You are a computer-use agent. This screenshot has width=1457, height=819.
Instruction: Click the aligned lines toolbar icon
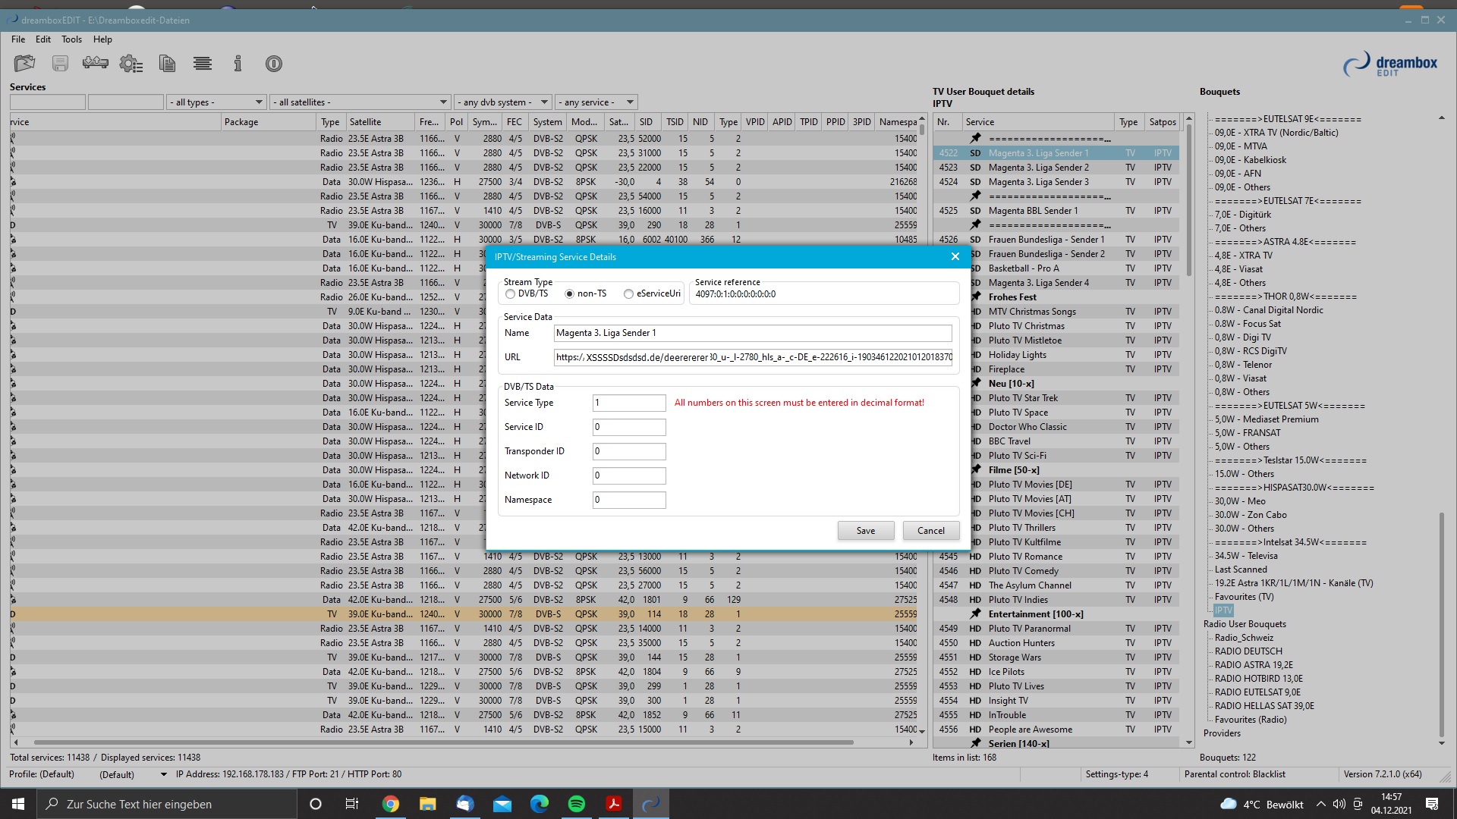coord(203,64)
